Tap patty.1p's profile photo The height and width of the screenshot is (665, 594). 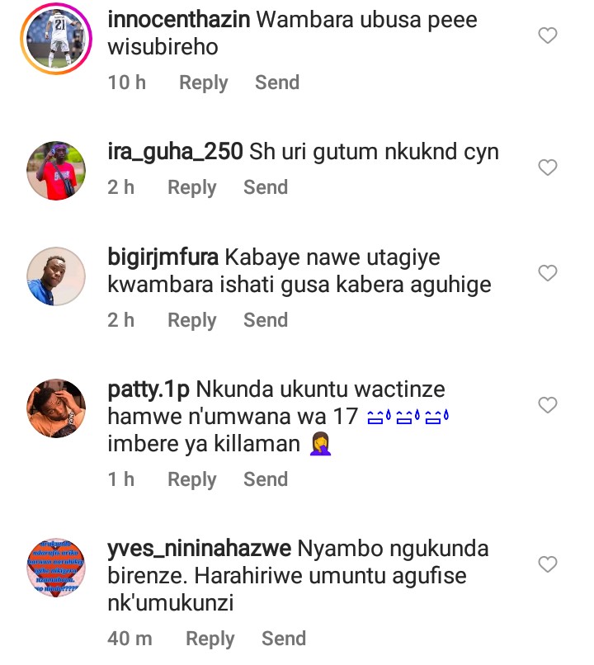[56, 408]
